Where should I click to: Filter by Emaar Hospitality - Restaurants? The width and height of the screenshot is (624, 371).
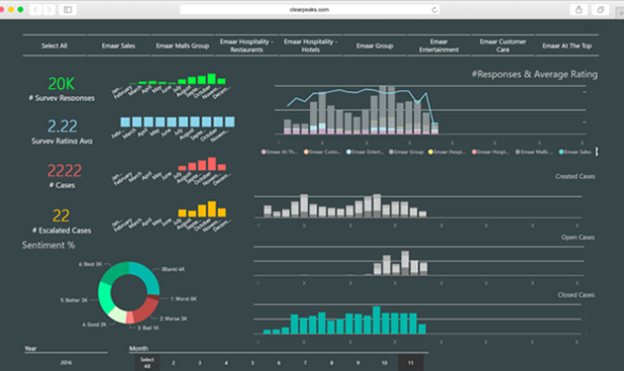(247, 46)
